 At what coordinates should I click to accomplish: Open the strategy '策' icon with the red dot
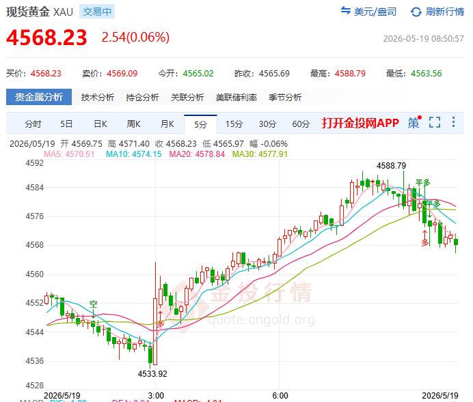coord(414,122)
